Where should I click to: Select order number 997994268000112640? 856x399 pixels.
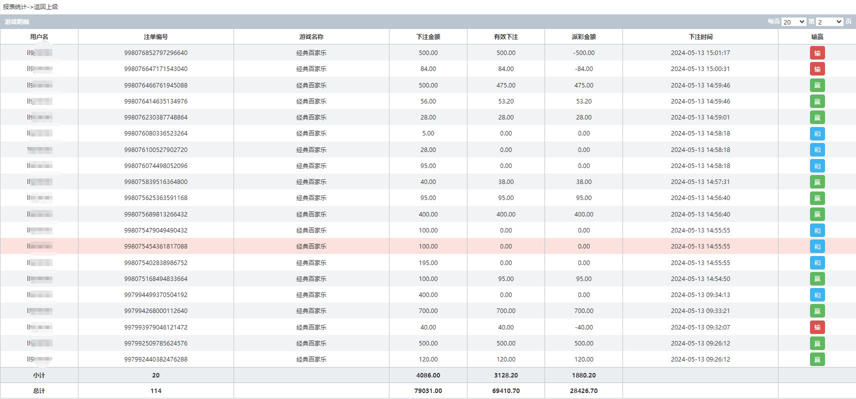(156, 311)
